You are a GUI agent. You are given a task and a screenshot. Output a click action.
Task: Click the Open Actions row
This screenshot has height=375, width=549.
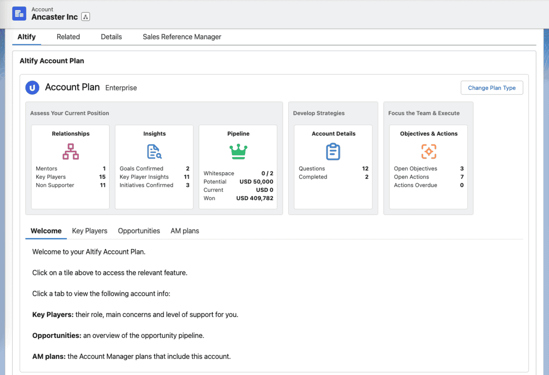tap(429, 177)
